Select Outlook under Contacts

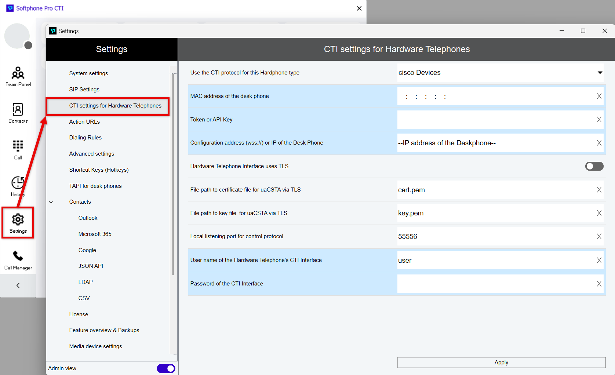coord(88,218)
